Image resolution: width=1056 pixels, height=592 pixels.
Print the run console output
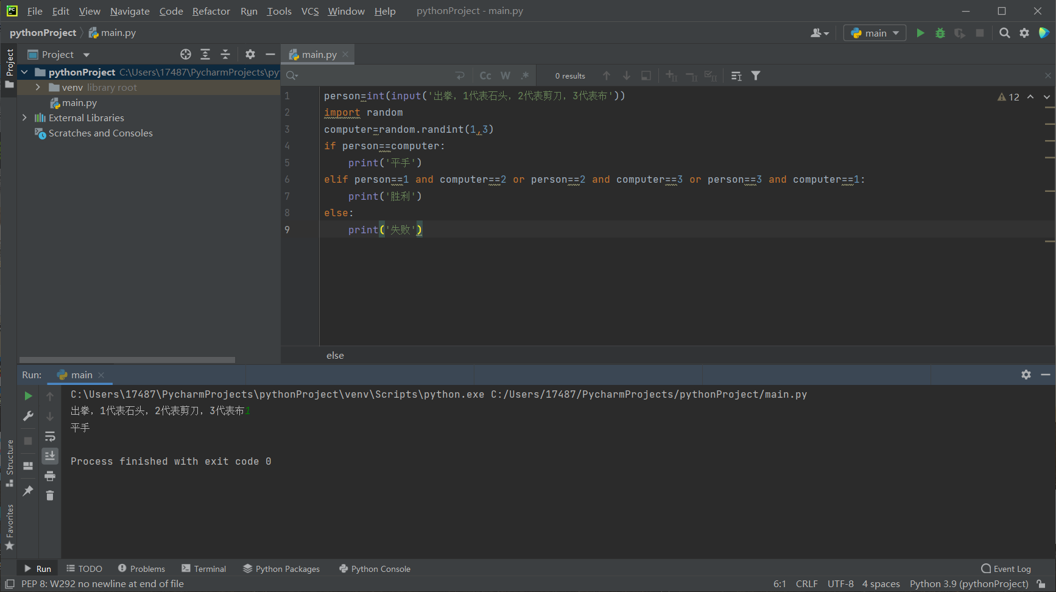coord(50,476)
